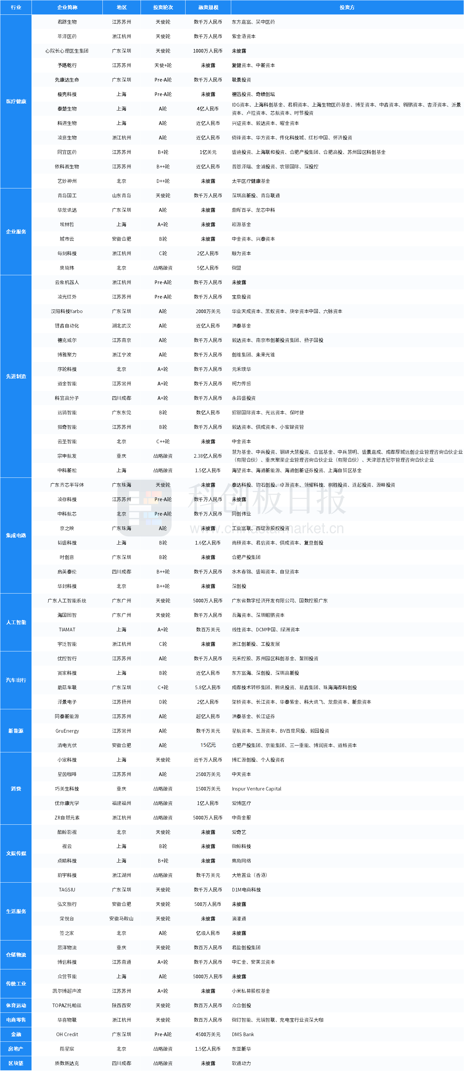Select the D1M电商科技 investor cell

(x=246, y=890)
